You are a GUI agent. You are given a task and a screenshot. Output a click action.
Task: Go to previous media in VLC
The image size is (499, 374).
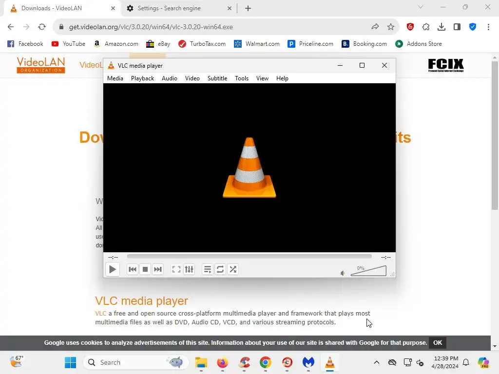[133, 269]
